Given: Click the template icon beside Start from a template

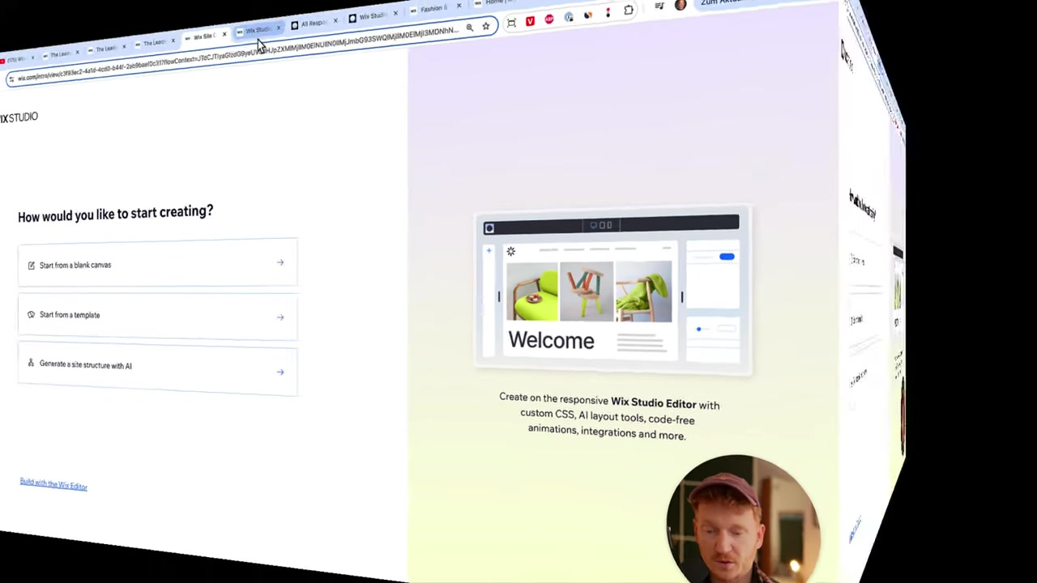Looking at the screenshot, I should click(x=31, y=314).
